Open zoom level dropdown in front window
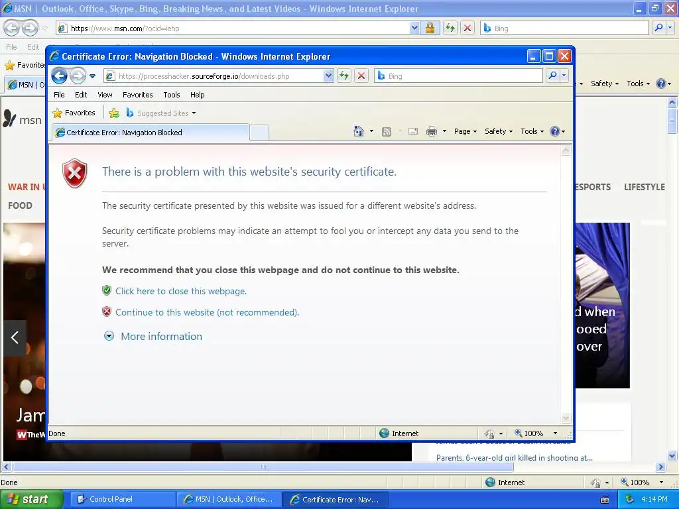The height and width of the screenshot is (509, 679). (x=555, y=433)
